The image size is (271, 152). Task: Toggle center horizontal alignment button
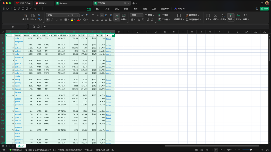point(97,20)
